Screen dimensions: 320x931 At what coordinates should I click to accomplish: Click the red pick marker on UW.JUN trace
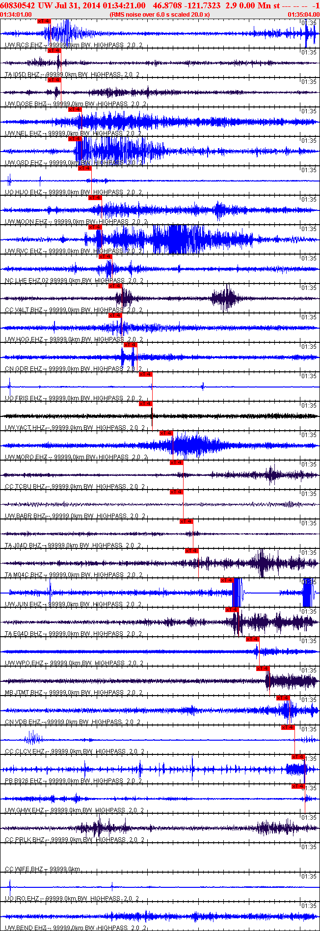[x=227, y=580]
